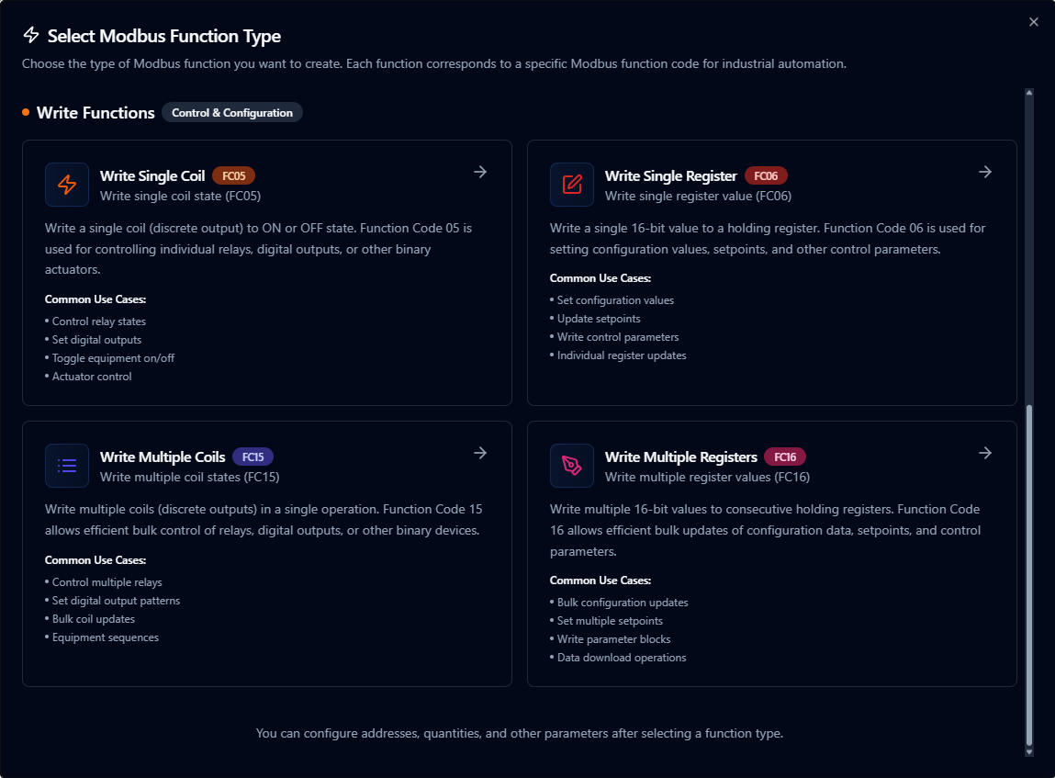The height and width of the screenshot is (778, 1055).
Task: Click the arrow on Write Single Register card
Action: [984, 172]
